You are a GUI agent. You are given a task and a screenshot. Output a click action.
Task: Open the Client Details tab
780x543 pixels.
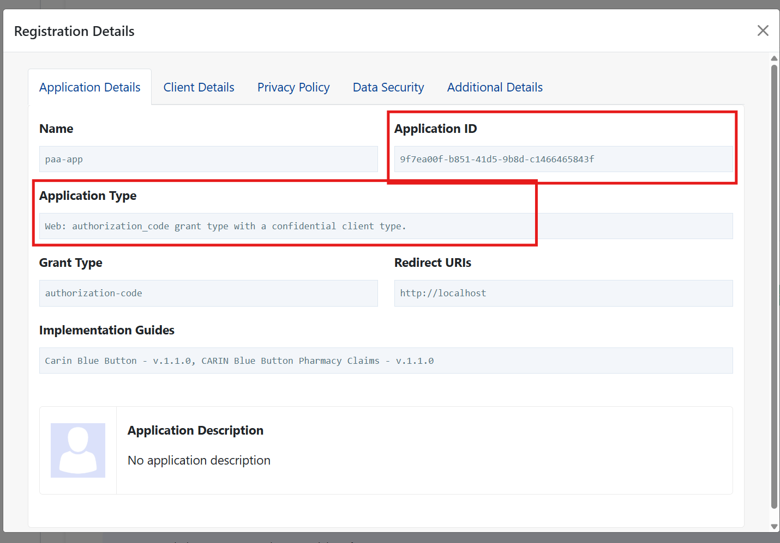199,87
